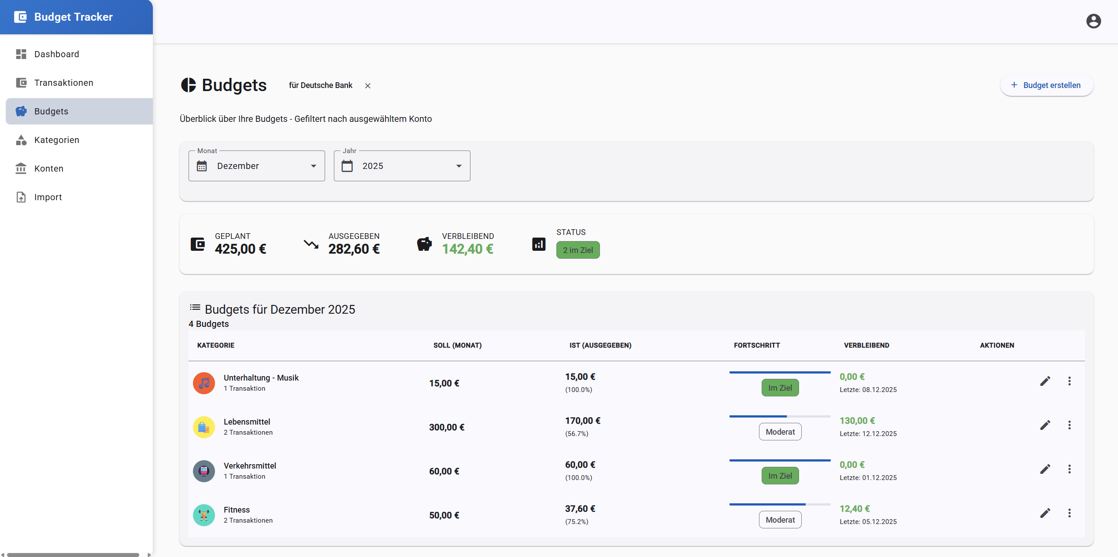This screenshot has width=1118, height=557.
Task: Click the music note category icon
Action: [x=204, y=383]
